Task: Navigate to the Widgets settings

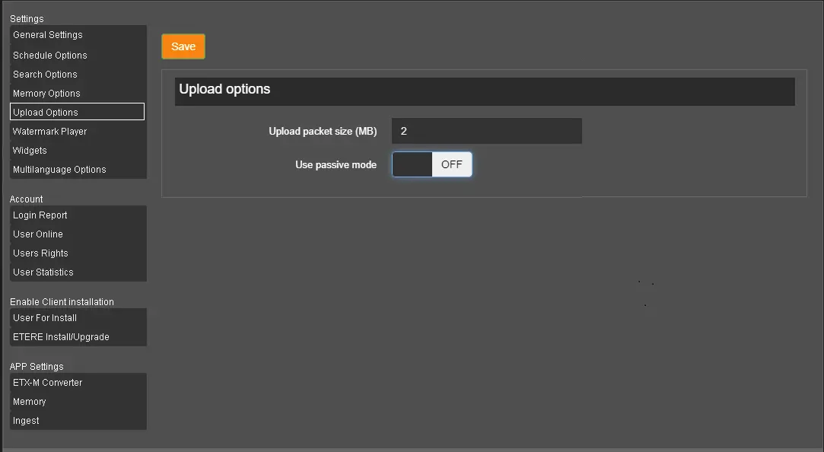Action: [x=30, y=151]
